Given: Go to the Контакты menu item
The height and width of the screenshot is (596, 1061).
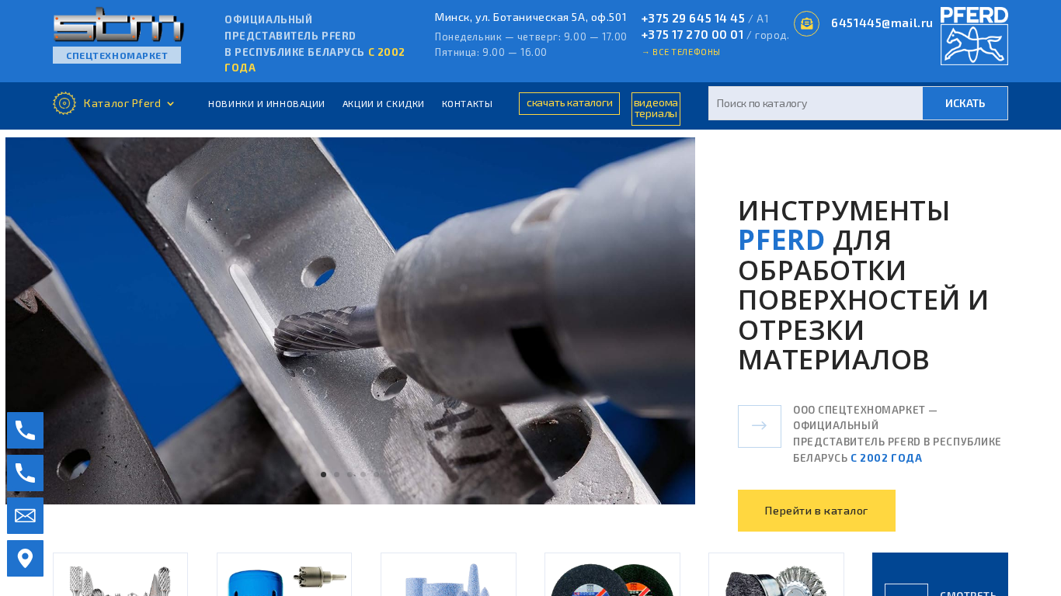Looking at the screenshot, I should [x=467, y=104].
